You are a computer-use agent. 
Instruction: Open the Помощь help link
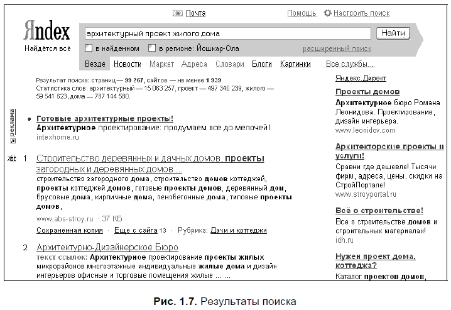tap(302, 13)
